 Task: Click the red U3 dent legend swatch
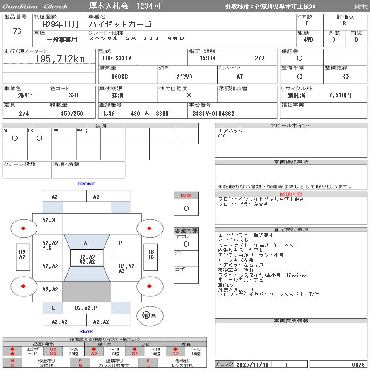pos(53,354)
